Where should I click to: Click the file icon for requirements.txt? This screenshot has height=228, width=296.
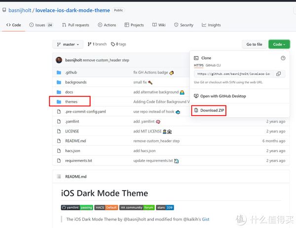[59, 161]
